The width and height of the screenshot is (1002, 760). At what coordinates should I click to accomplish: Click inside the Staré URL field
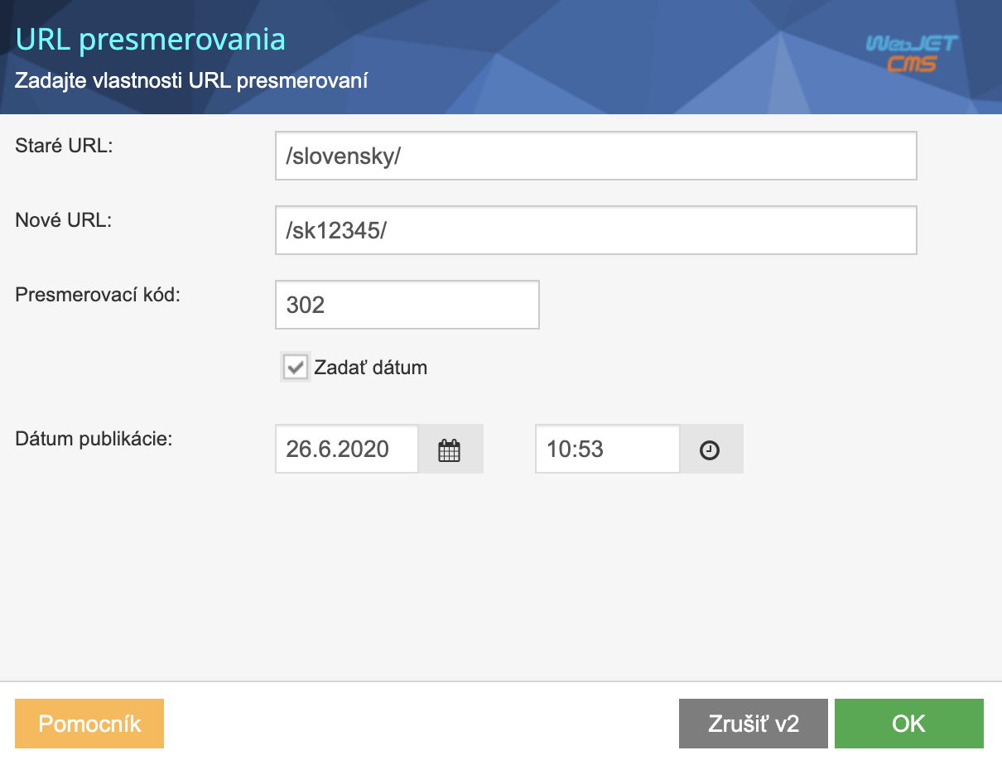(x=595, y=155)
